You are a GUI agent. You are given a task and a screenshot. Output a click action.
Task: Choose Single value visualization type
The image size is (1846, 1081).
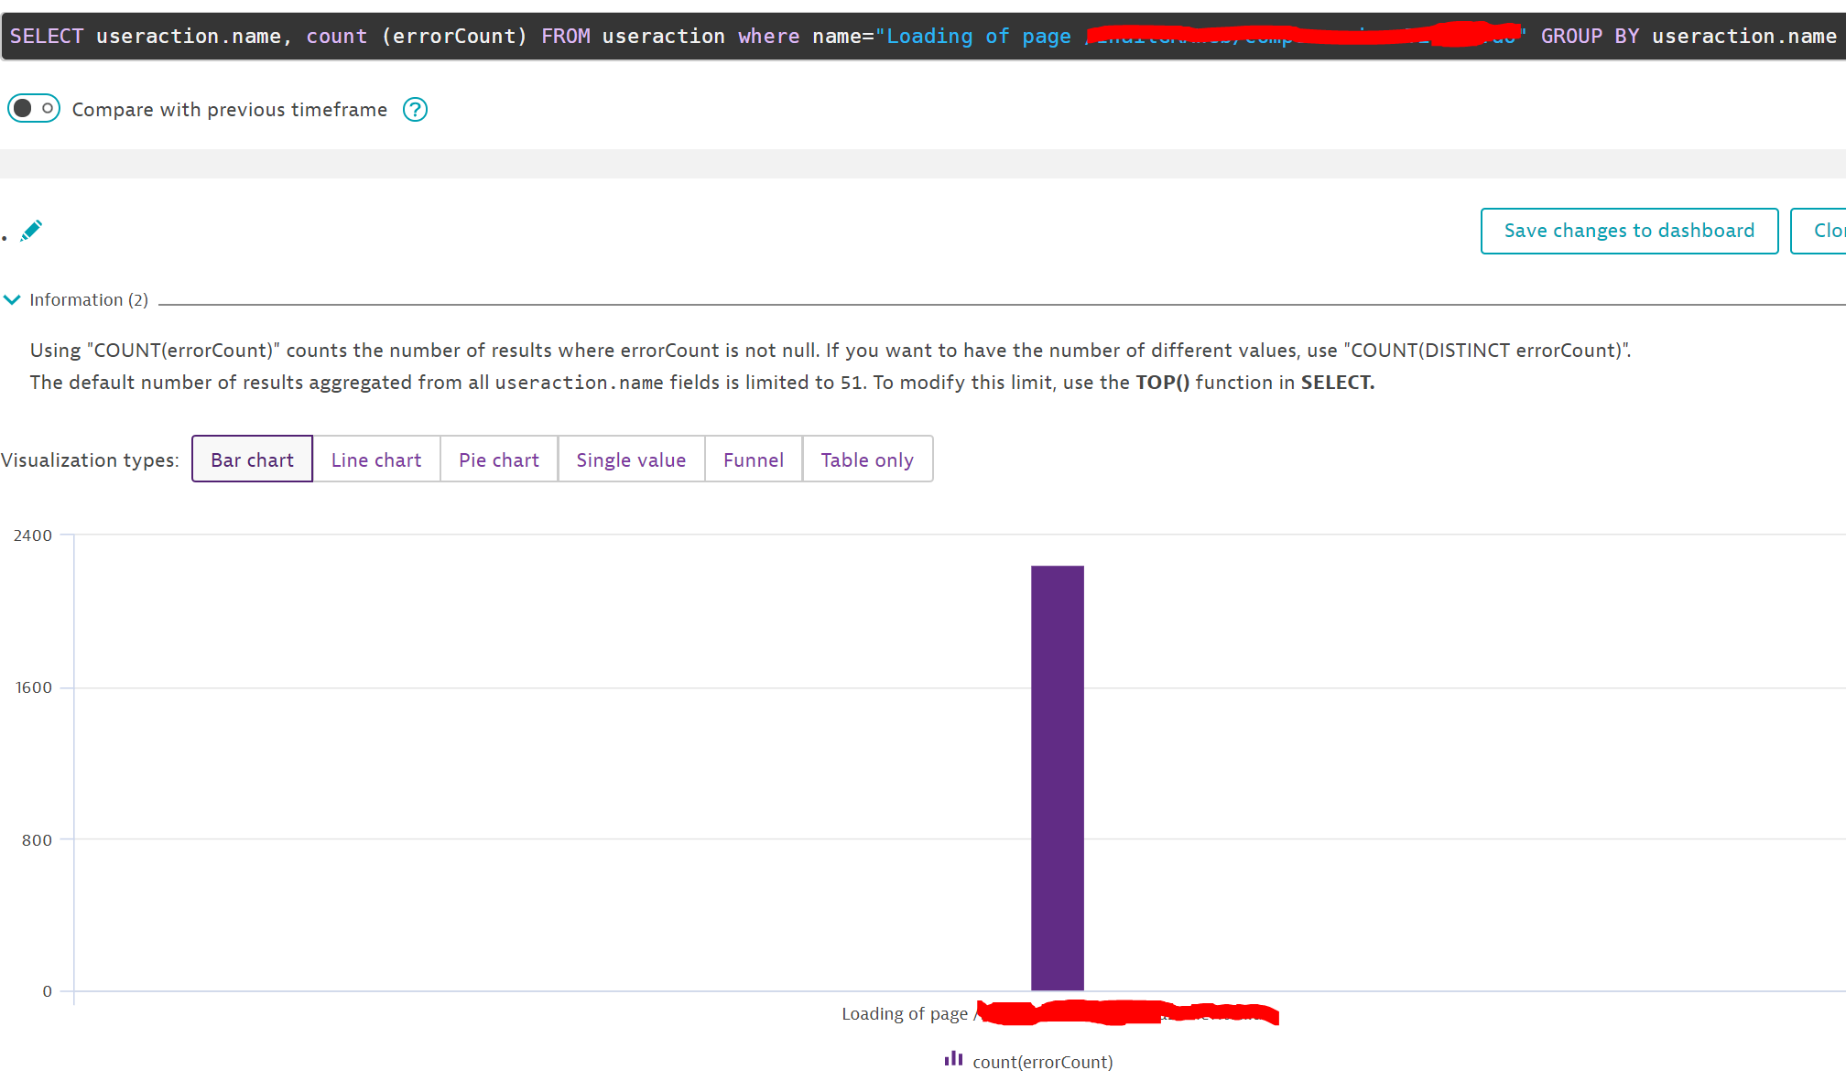[631, 459]
